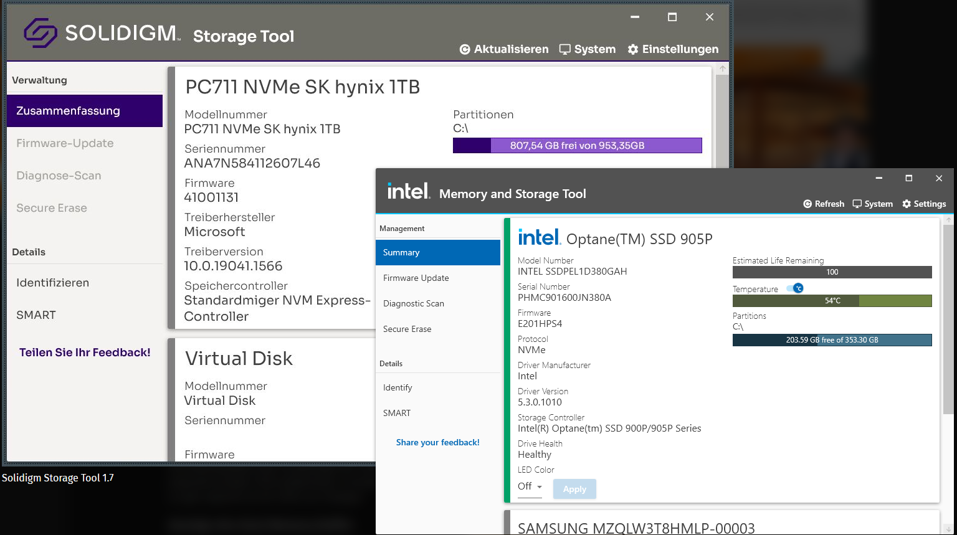Click the scroll down arrow in Intel window

tap(948, 529)
